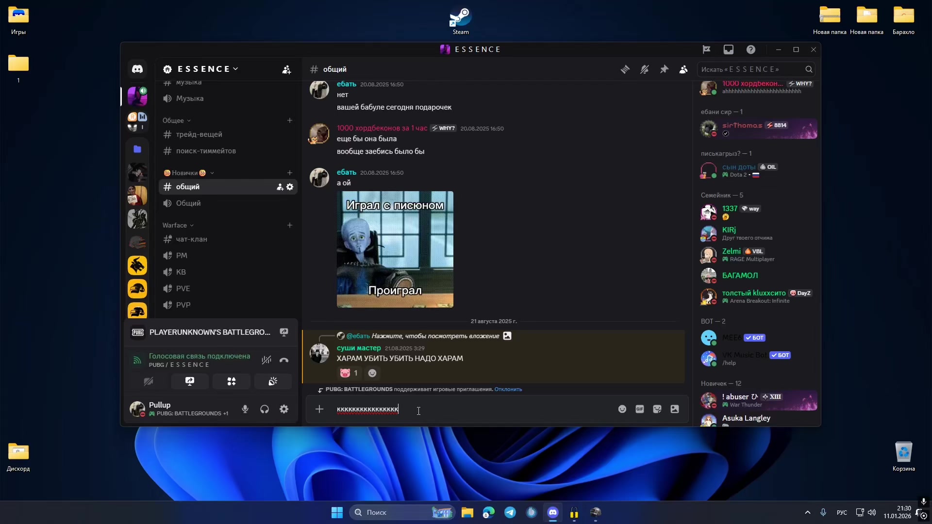932x524 pixels.
Task: Toggle the pig emoji reaction
Action: (x=349, y=373)
